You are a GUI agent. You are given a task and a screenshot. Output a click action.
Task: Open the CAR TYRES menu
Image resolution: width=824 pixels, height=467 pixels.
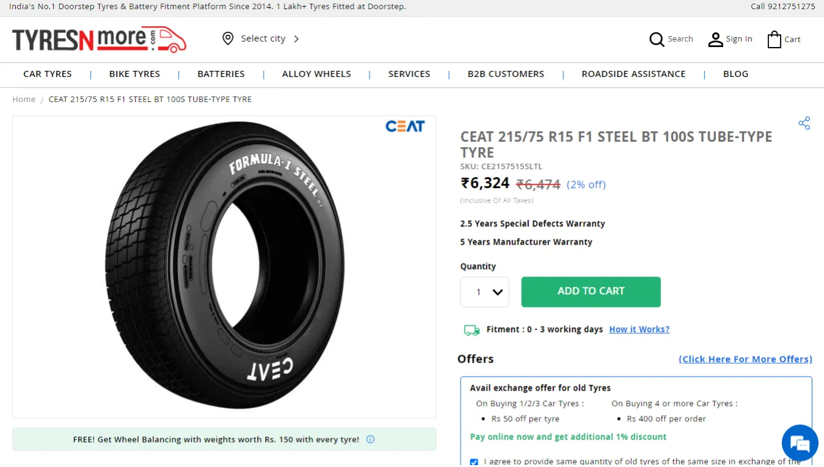coord(48,74)
